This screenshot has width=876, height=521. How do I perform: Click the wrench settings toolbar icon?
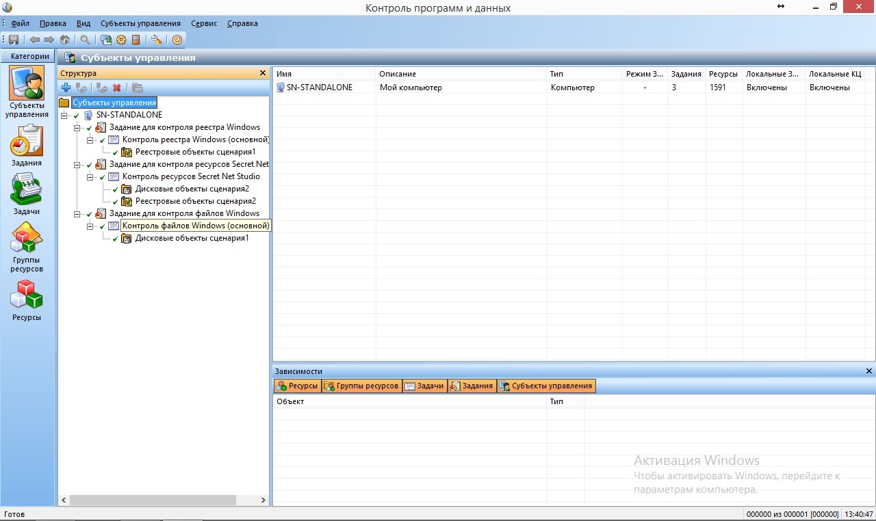(x=156, y=40)
